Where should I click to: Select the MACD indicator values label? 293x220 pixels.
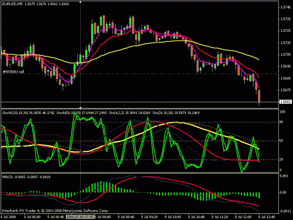[x=26, y=177]
